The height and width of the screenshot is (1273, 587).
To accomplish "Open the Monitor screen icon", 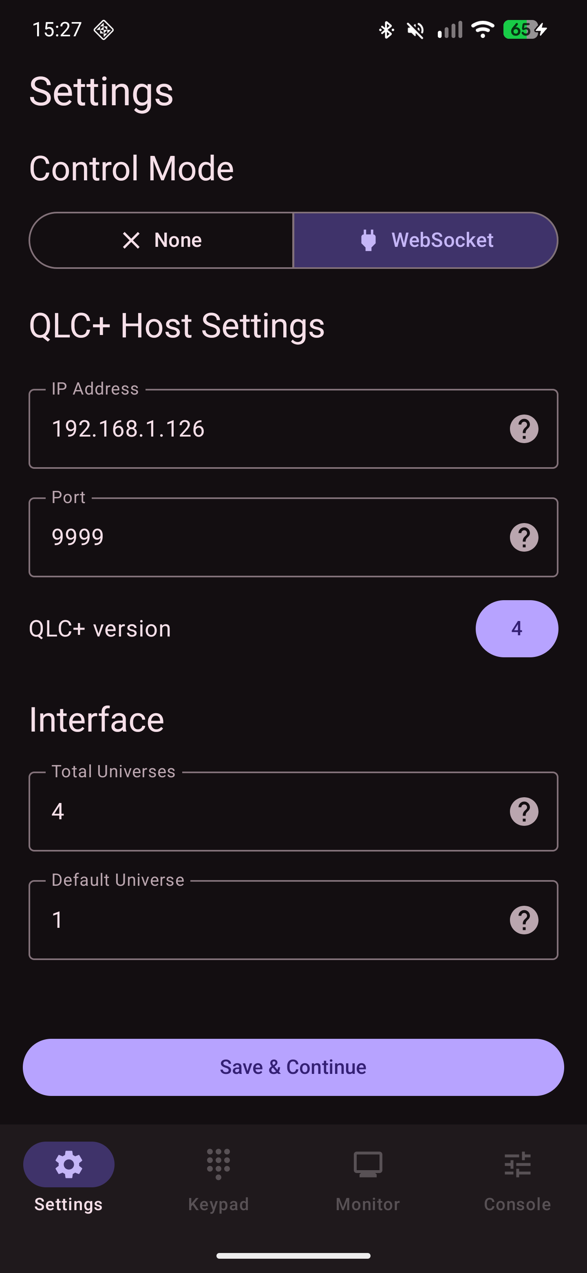I will [x=368, y=1164].
